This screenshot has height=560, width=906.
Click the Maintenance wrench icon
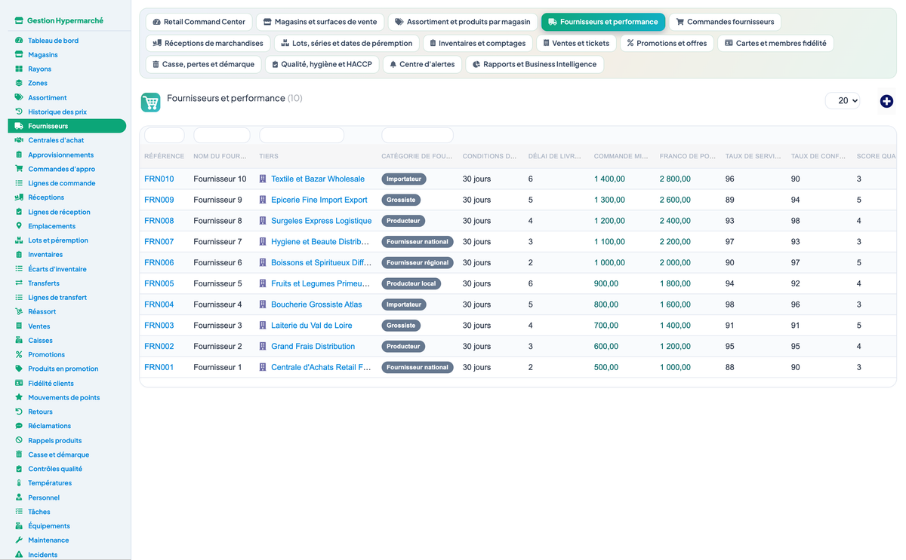point(19,540)
